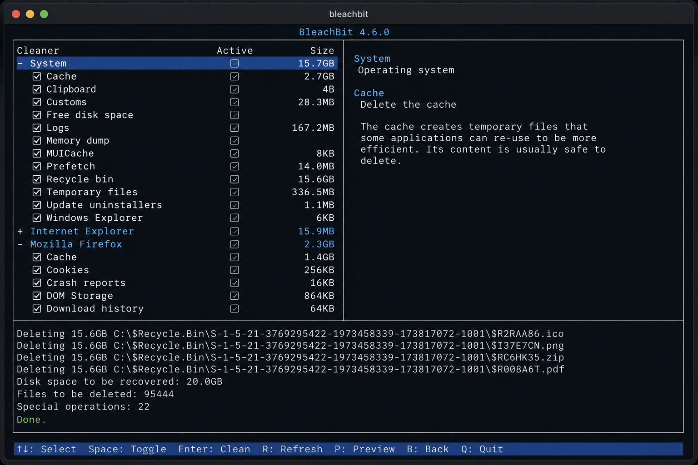Click the Cache heading in description pane
Screen dimensions: 698x465
pos(369,93)
